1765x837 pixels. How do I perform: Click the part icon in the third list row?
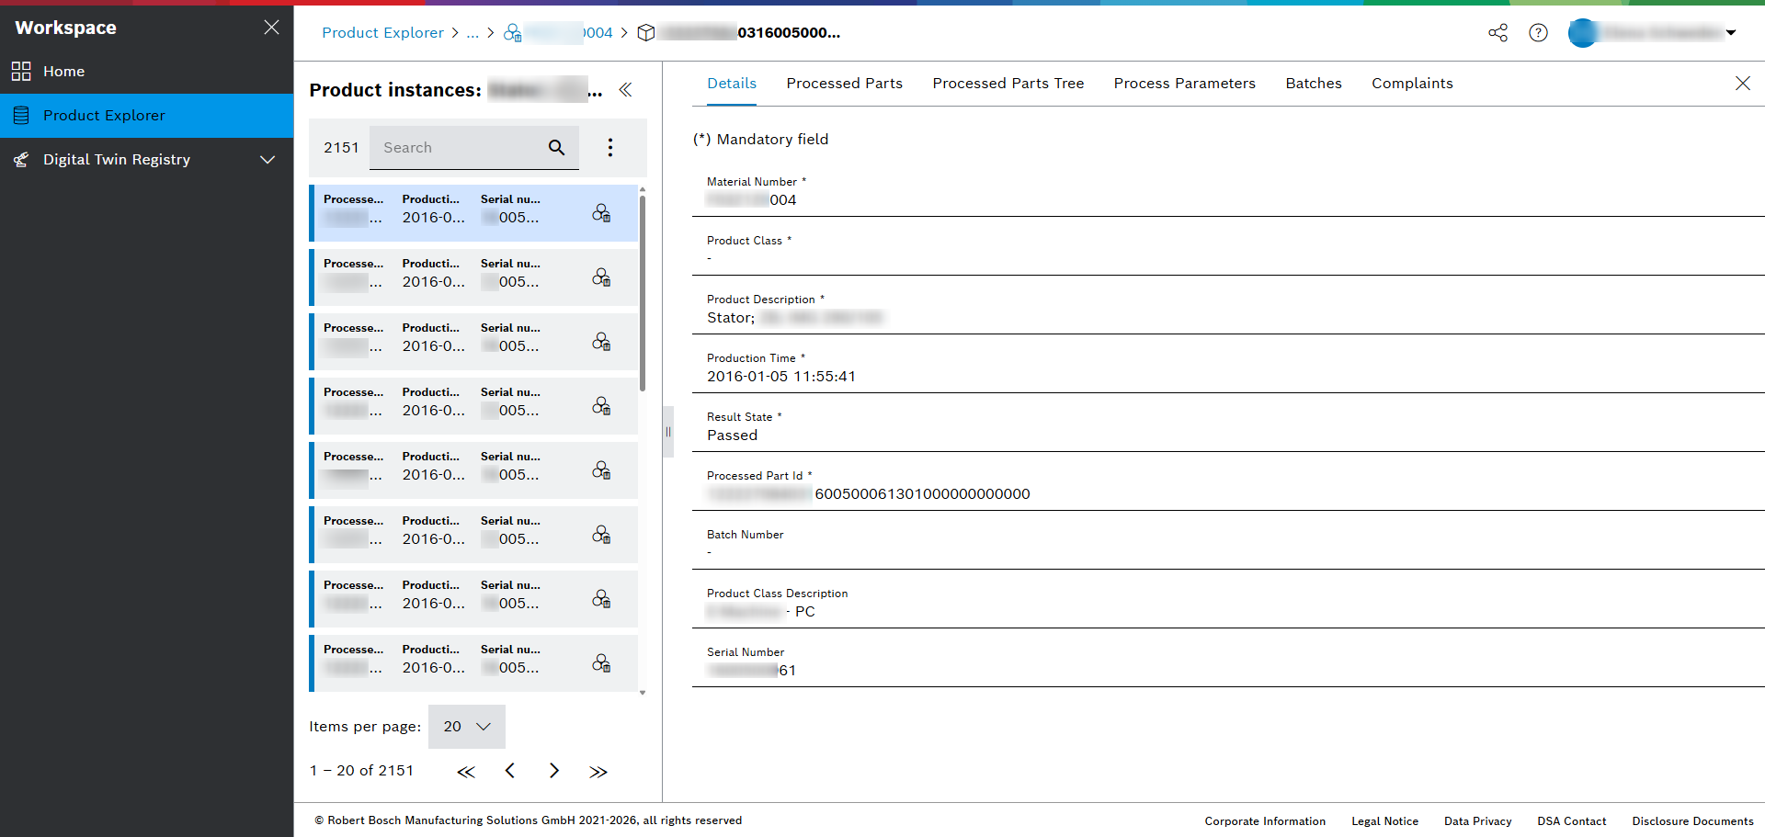point(601,342)
